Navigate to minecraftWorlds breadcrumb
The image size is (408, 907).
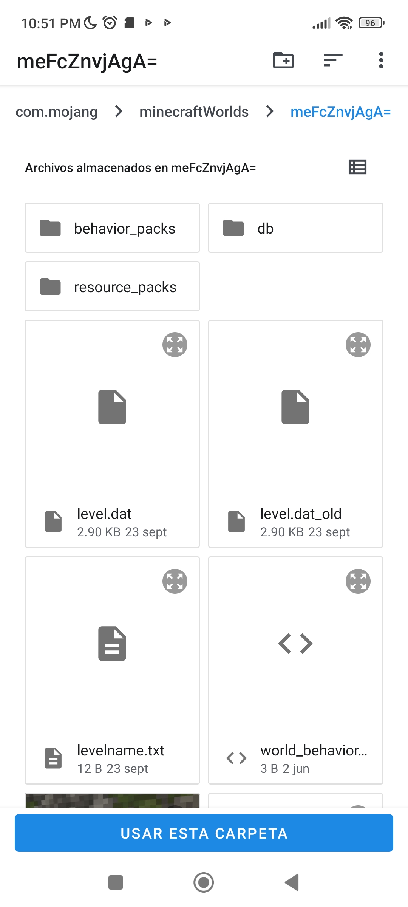[194, 112]
